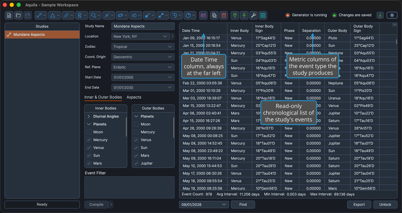402x213 pixels.
Task: Uncheck Jupiter in the Outer Bodies list
Action: coord(136,163)
